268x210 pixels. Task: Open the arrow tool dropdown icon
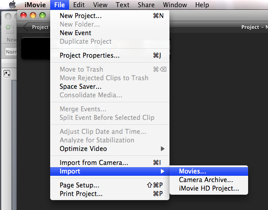click(7, 74)
